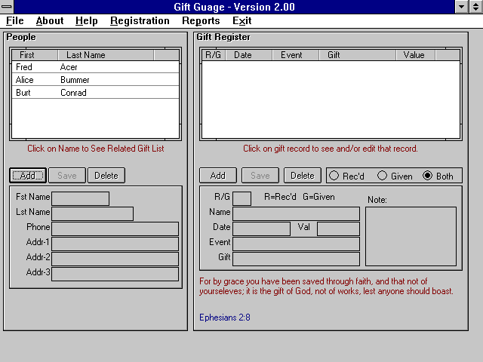Select the Given radio button
This screenshot has height=362, width=483.
(382, 176)
